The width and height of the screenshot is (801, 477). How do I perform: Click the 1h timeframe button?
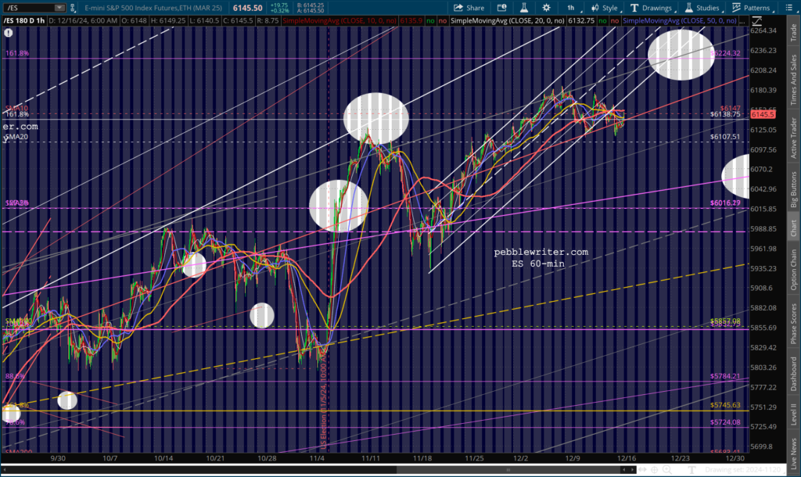point(571,8)
